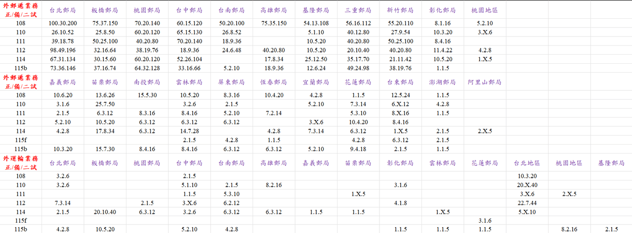The image size is (632, 233).
Task: Click the 屏東郵局 column header
Action: [231, 82]
